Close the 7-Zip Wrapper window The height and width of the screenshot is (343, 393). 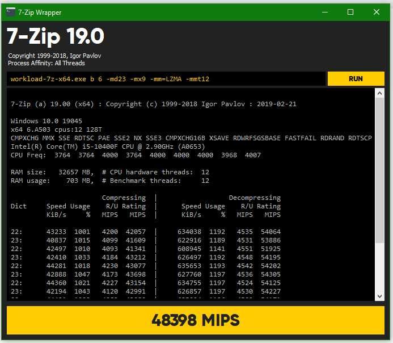(376, 12)
